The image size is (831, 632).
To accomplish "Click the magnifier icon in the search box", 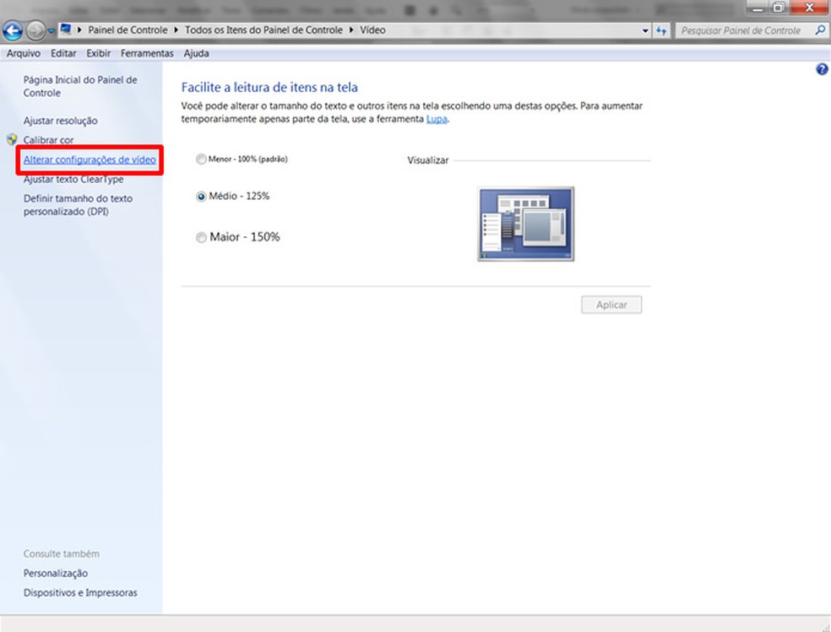I will pos(818,30).
